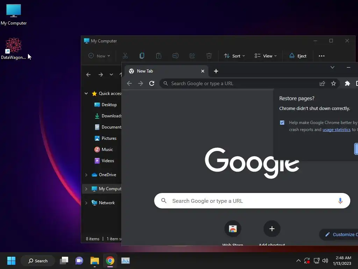Expand the Network tree node
Image resolution: width=358 pixels, height=269 pixels.
click(x=86, y=203)
